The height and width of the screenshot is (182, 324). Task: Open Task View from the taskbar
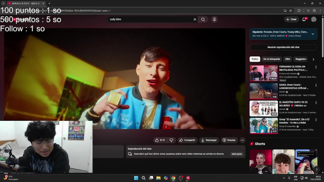click(x=151, y=178)
